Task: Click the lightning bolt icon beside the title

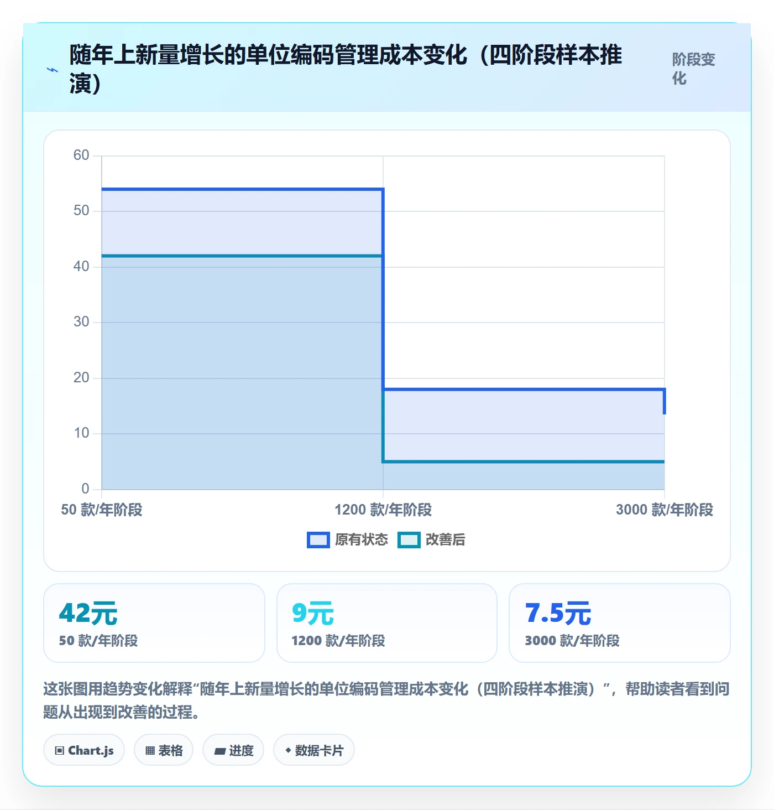Action: click(x=53, y=70)
